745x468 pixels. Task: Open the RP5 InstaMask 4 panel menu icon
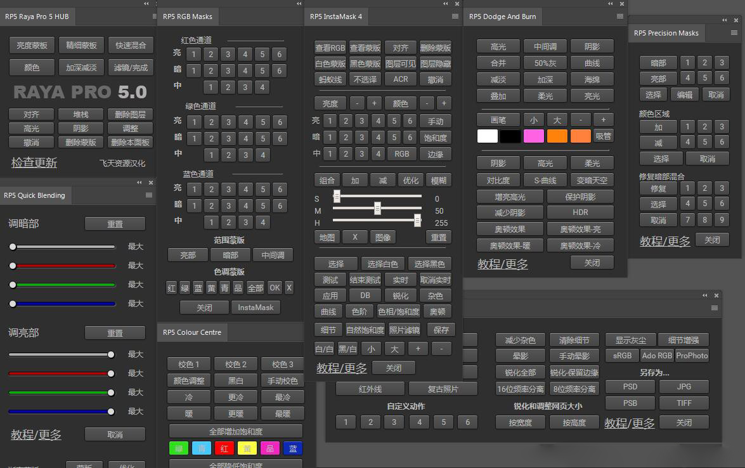pos(455,16)
